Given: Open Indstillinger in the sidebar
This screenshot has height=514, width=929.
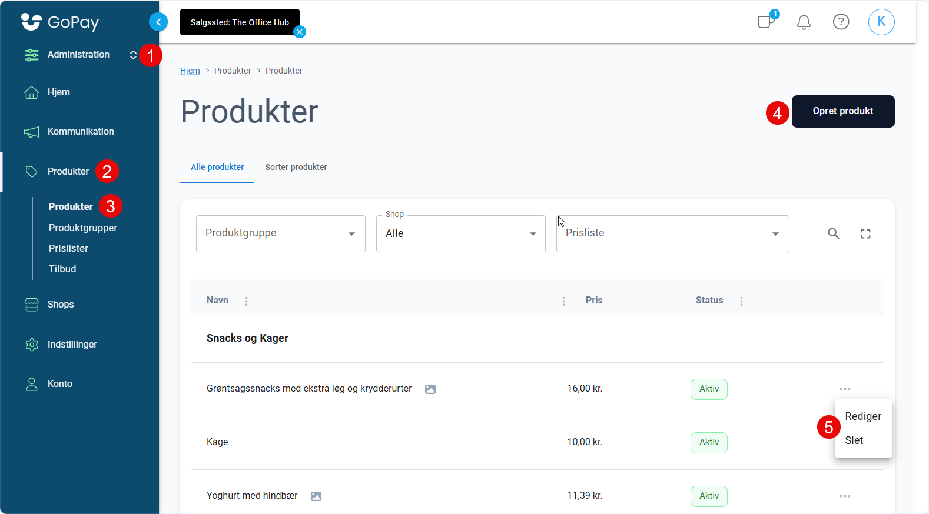Looking at the screenshot, I should (72, 344).
